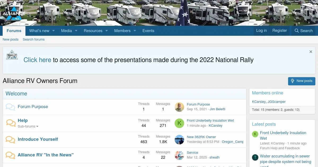Open the Welcome category heading
This screenshot has height=167, width=318.
click(x=16, y=94)
